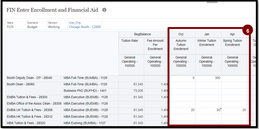Open the Chicago Booth - C2800 User_Org selector
Viewport: 259px width, 129px height.
[85, 27]
